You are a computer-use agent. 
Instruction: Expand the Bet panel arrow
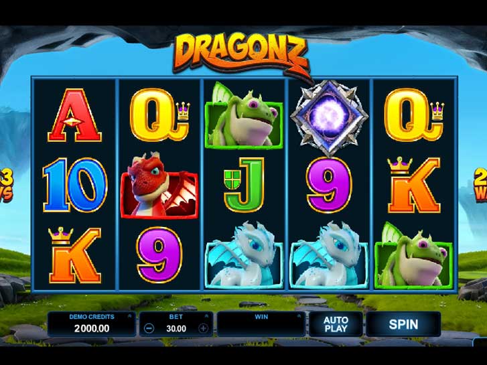click(206, 316)
